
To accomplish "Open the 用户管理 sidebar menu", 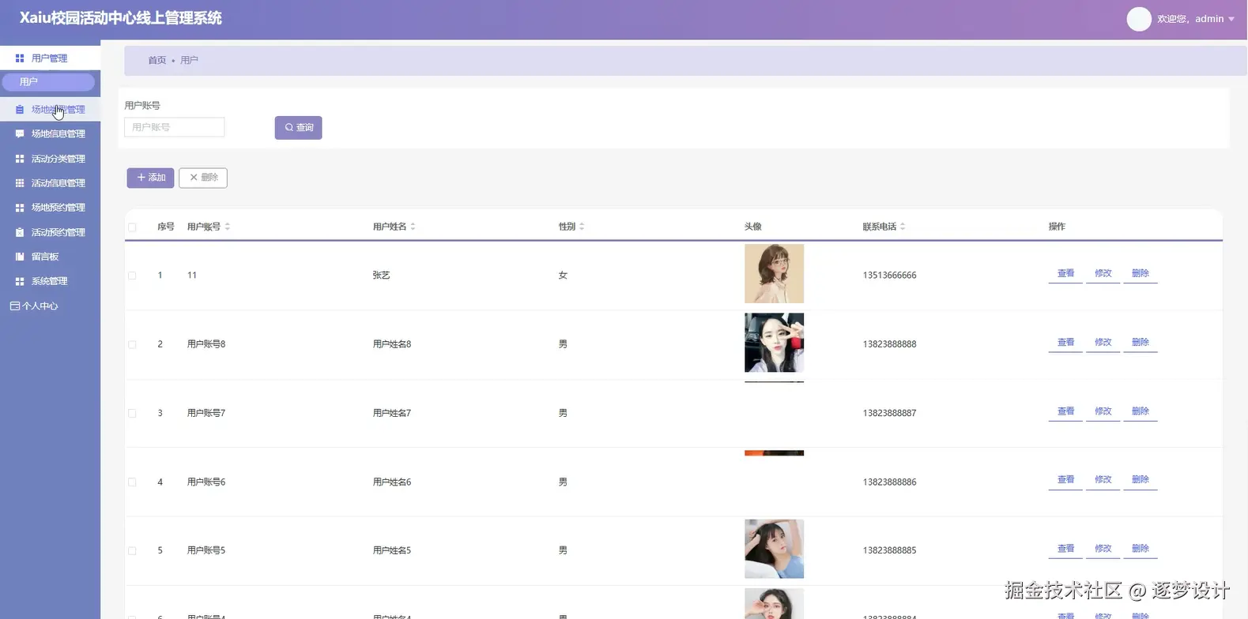I will tap(50, 58).
